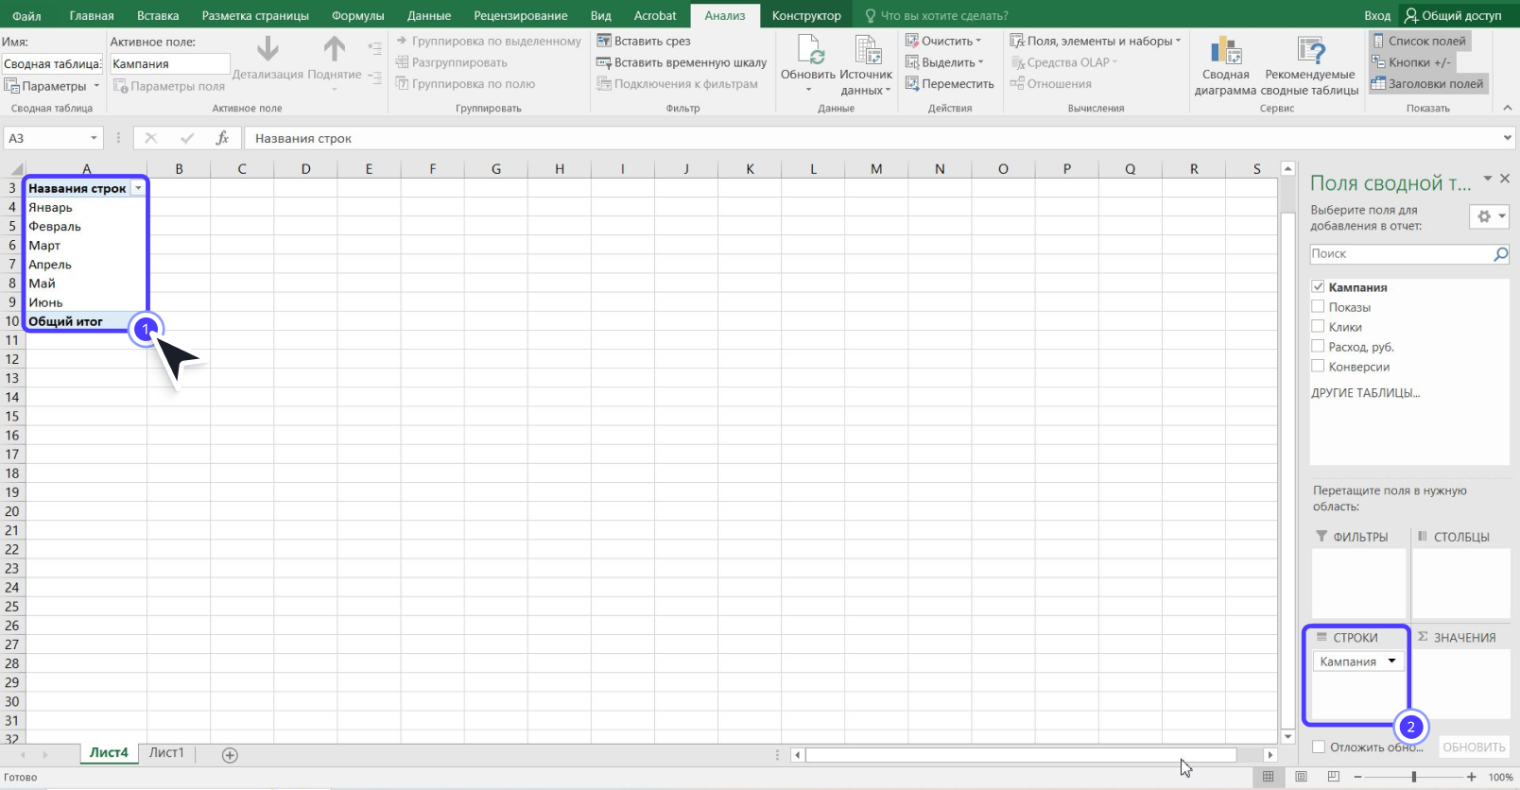The height and width of the screenshot is (790, 1520).
Task: Open the Названия строк filter dropdown
Action: coord(139,188)
